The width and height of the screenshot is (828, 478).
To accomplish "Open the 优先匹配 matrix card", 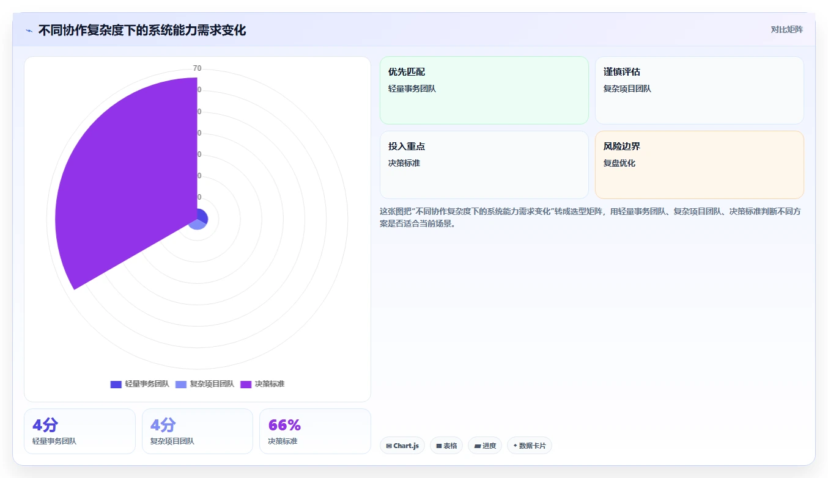I will [x=484, y=90].
